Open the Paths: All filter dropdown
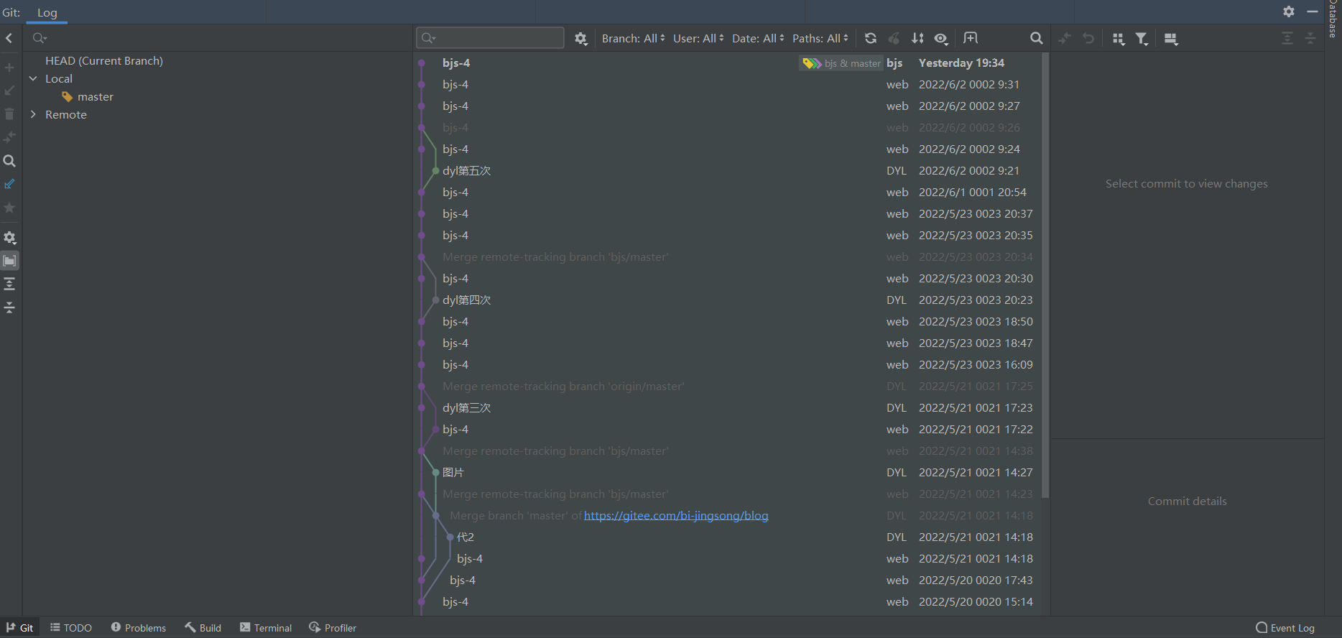This screenshot has height=638, width=1342. [x=820, y=38]
